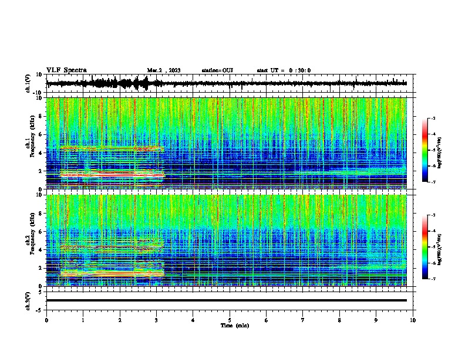The width and height of the screenshot is (465, 359).
Task: Click the ch.1 colorbar log(PSD) label
Action: pyautogui.click(x=439, y=153)
